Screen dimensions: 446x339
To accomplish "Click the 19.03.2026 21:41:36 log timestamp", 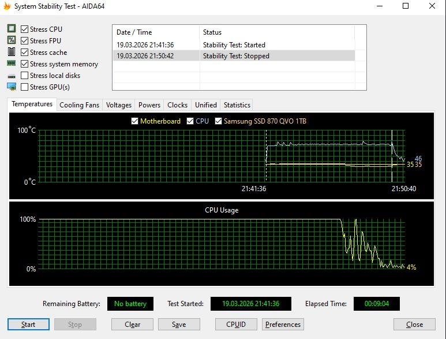I will pyautogui.click(x=145, y=45).
